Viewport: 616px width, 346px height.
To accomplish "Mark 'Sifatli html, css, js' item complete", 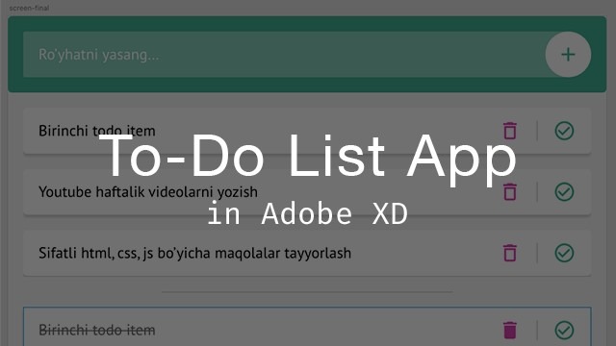I will pos(564,253).
